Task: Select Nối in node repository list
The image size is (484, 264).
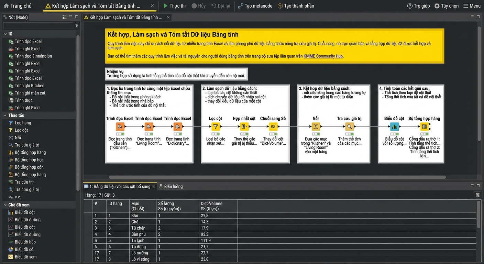Action: [x=14, y=137]
